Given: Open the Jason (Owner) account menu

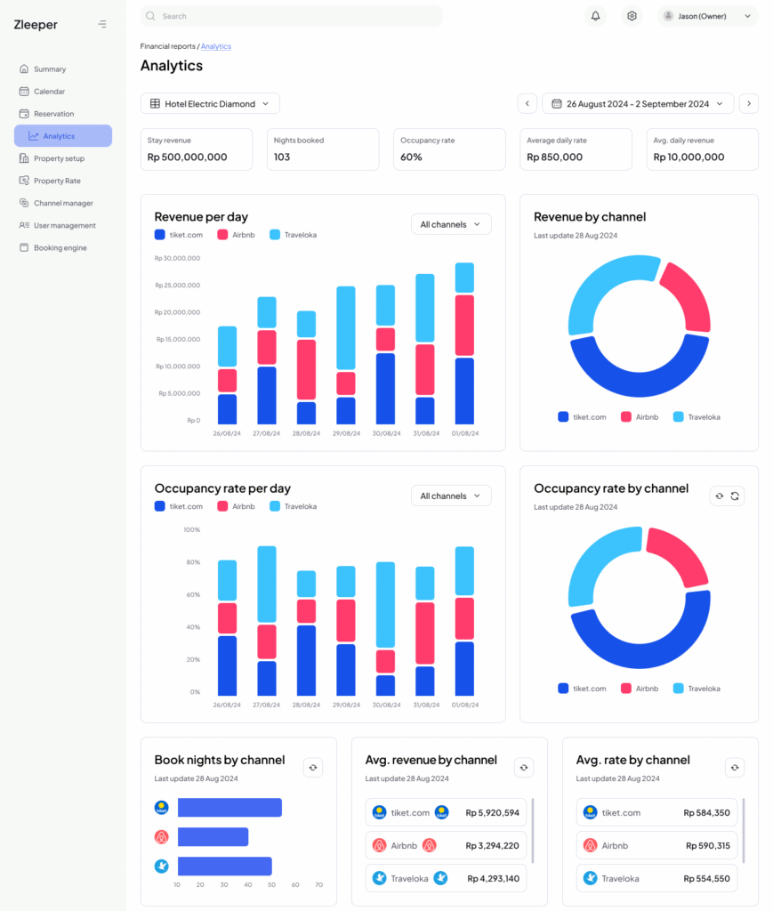Looking at the screenshot, I should 708,16.
